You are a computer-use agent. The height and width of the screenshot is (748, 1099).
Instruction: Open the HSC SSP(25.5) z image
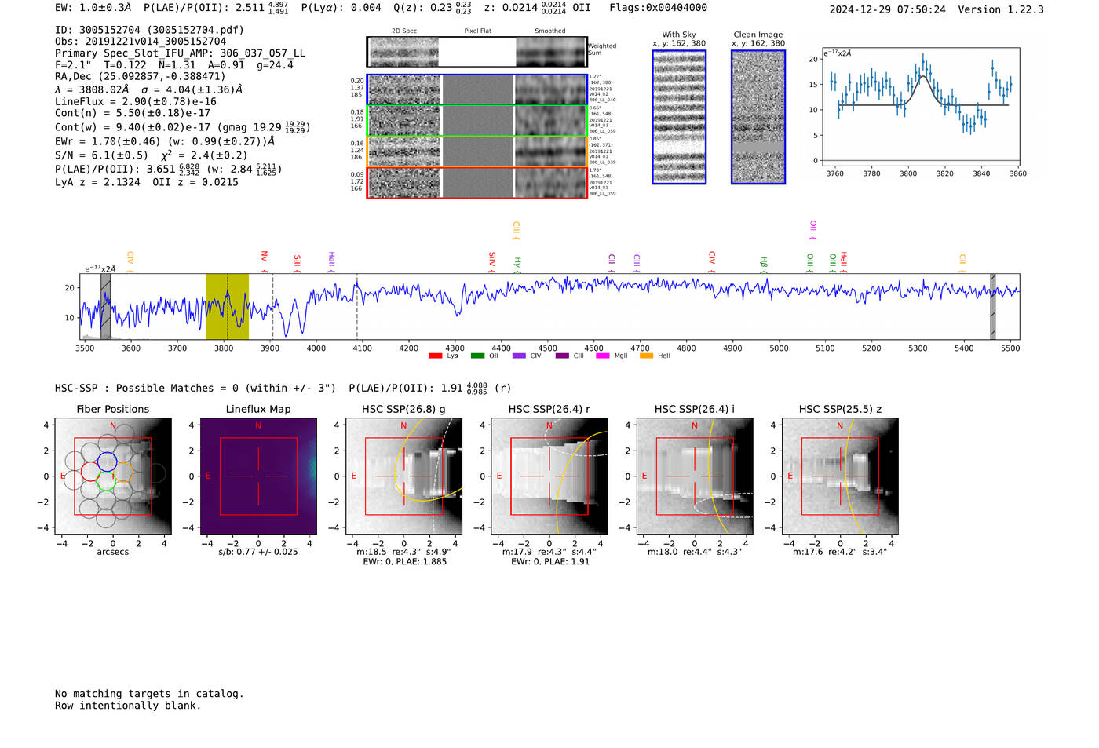tap(840, 476)
